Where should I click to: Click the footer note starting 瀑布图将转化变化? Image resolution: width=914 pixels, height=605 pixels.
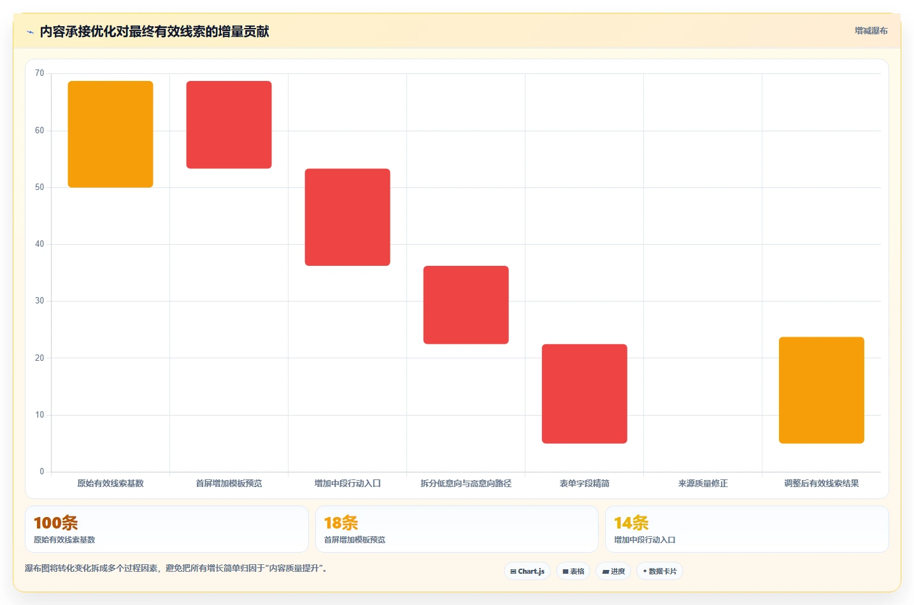click(178, 568)
